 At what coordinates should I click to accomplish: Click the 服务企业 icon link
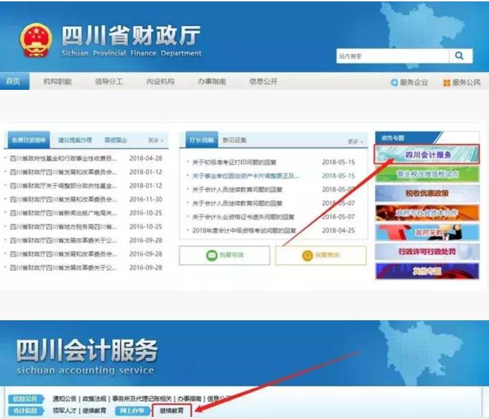pyautogui.click(x=409, y=82)
